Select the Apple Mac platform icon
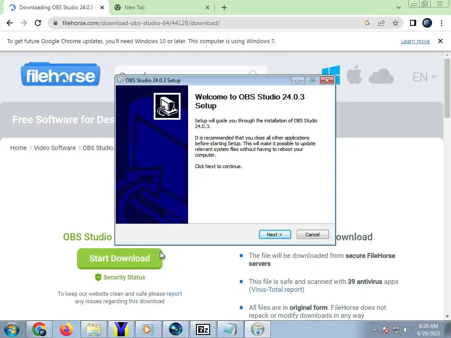Viewport: 451px width, 338px height. click(354, 75)
